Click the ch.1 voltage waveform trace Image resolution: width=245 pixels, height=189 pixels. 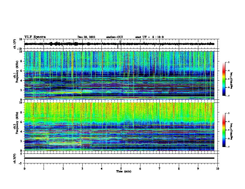coord(119,44)
